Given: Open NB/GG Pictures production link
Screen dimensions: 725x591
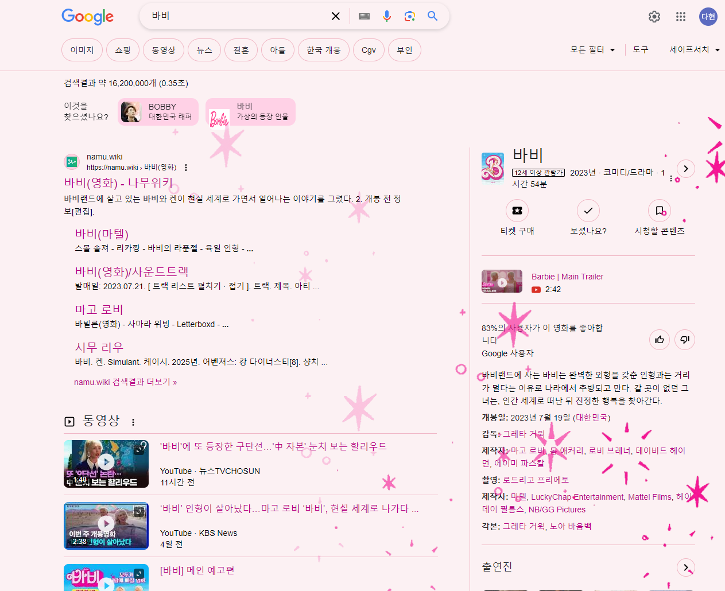Looking at the screenshot, I should click(x=557, y=510).
